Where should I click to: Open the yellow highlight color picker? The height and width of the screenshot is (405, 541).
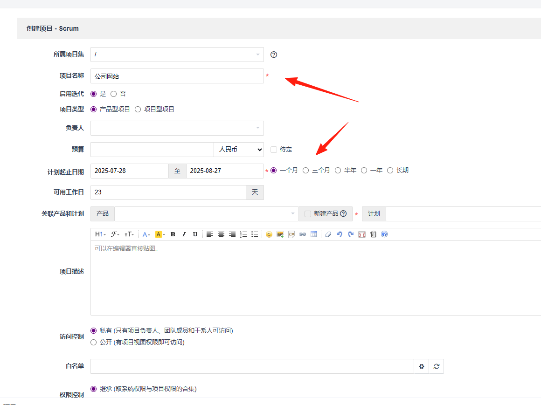160,234
